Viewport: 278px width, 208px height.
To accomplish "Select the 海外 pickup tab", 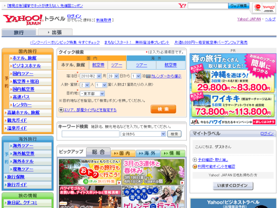I will pyautogui.click(x=148, y=154).
